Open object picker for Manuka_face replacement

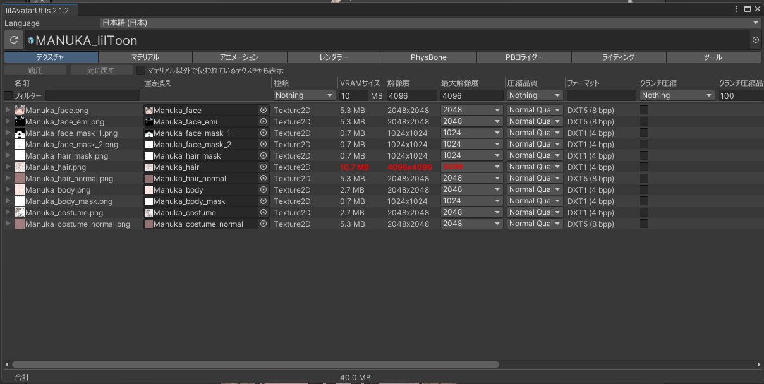tap(264, 110)
